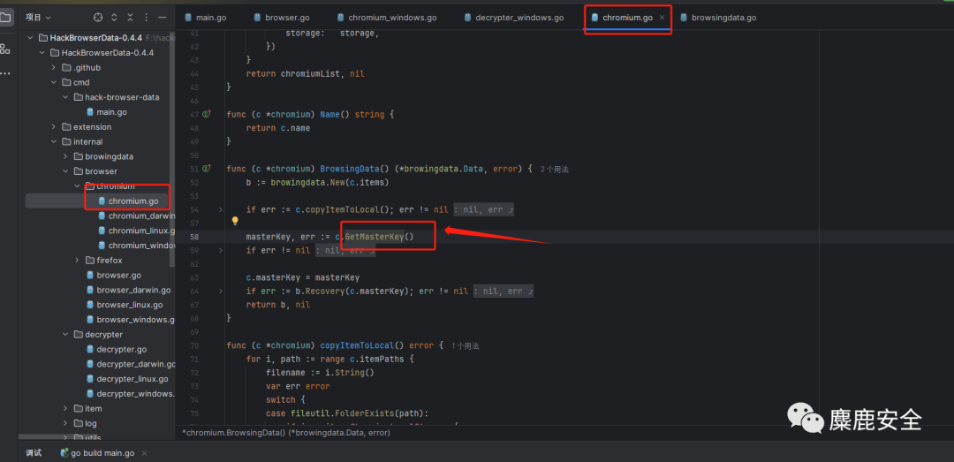Collapse the internal folder
The width and height of the screenshot is (954, 462).
(54, 142)
